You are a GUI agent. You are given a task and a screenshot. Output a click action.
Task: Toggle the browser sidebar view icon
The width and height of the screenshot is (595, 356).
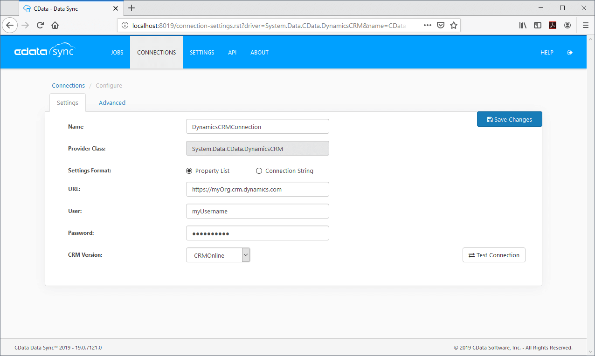538,25
